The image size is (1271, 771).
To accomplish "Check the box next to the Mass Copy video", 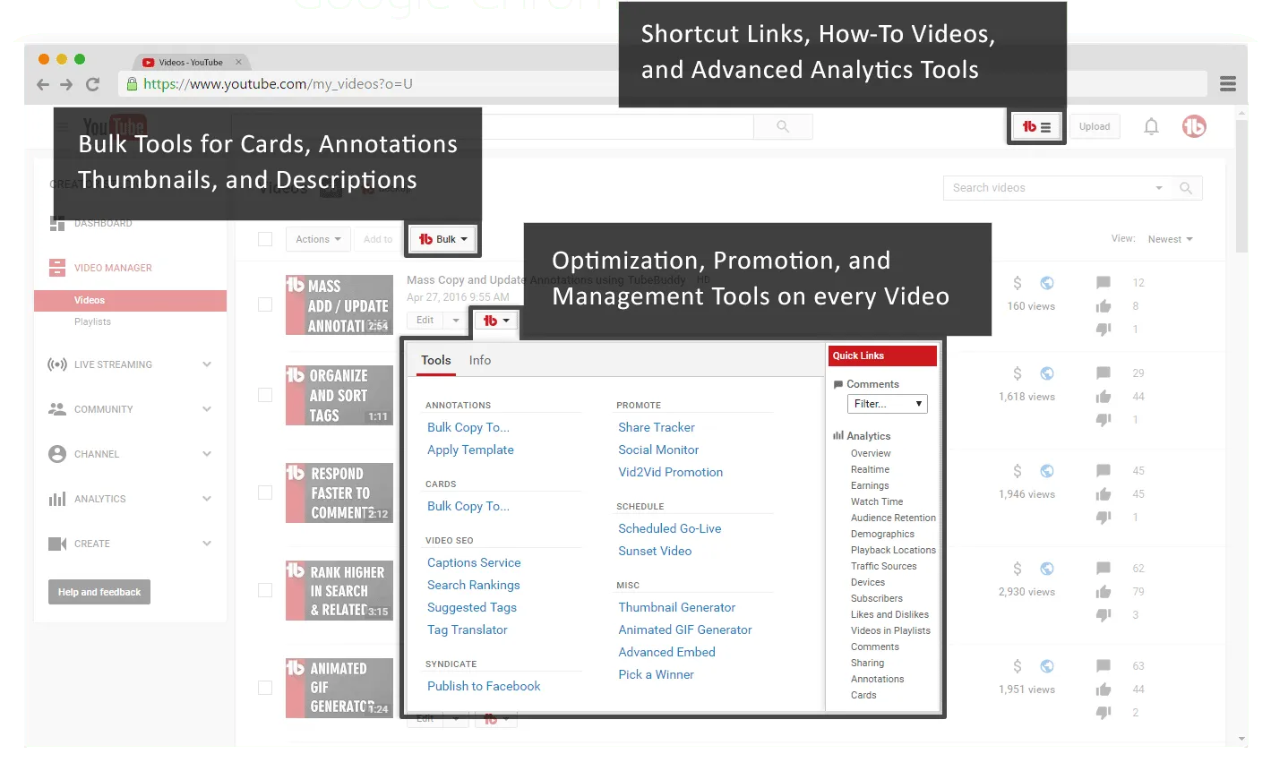I will click(x=264, y=304).
